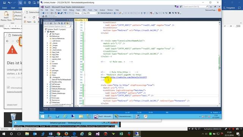
Task: Open Google Chrome from local taskbar
Action: (x=58, y=134)
